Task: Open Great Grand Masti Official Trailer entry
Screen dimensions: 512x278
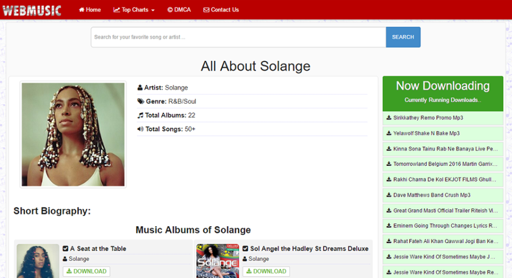Action: pos(443,211)
